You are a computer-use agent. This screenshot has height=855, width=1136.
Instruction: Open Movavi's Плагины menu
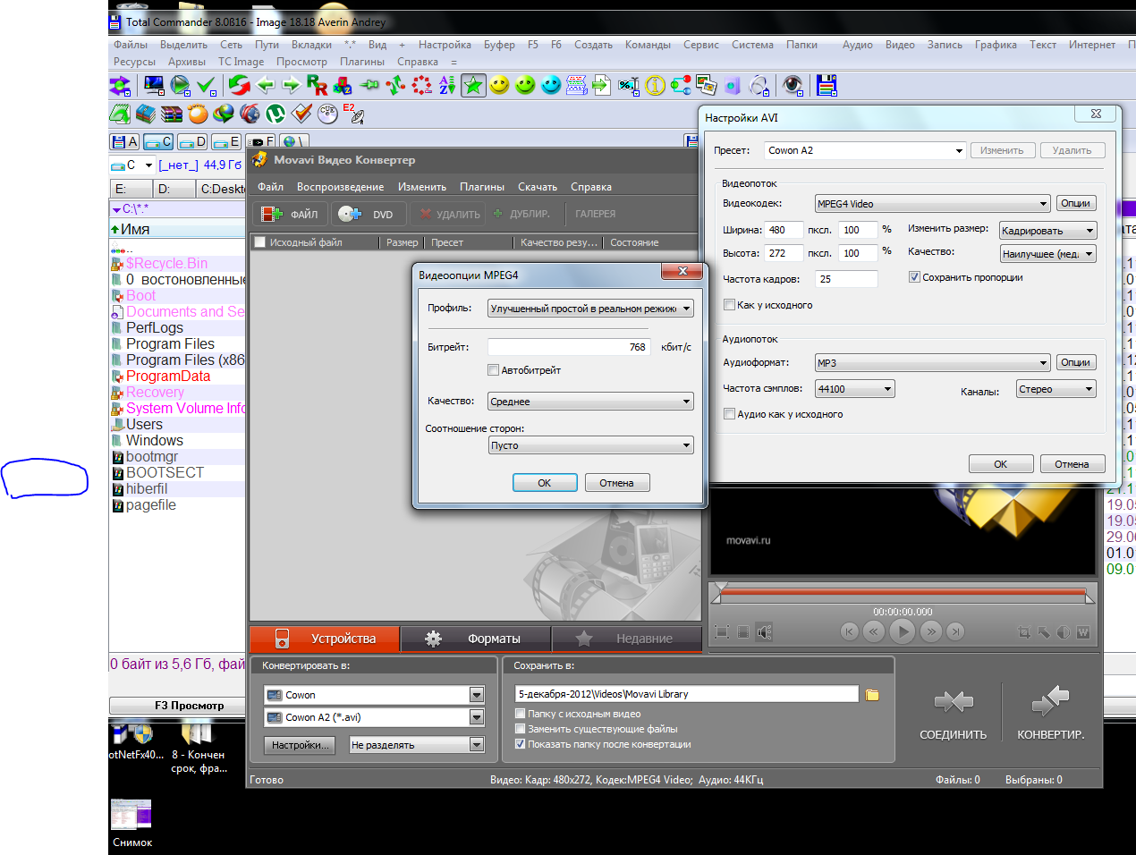482,187
